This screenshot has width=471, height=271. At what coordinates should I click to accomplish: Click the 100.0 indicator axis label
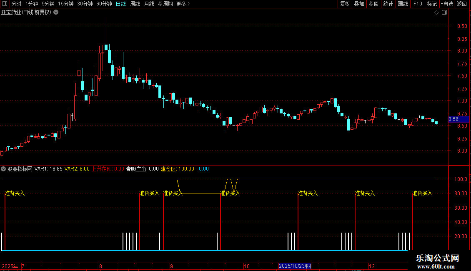(x=461, y=179)
